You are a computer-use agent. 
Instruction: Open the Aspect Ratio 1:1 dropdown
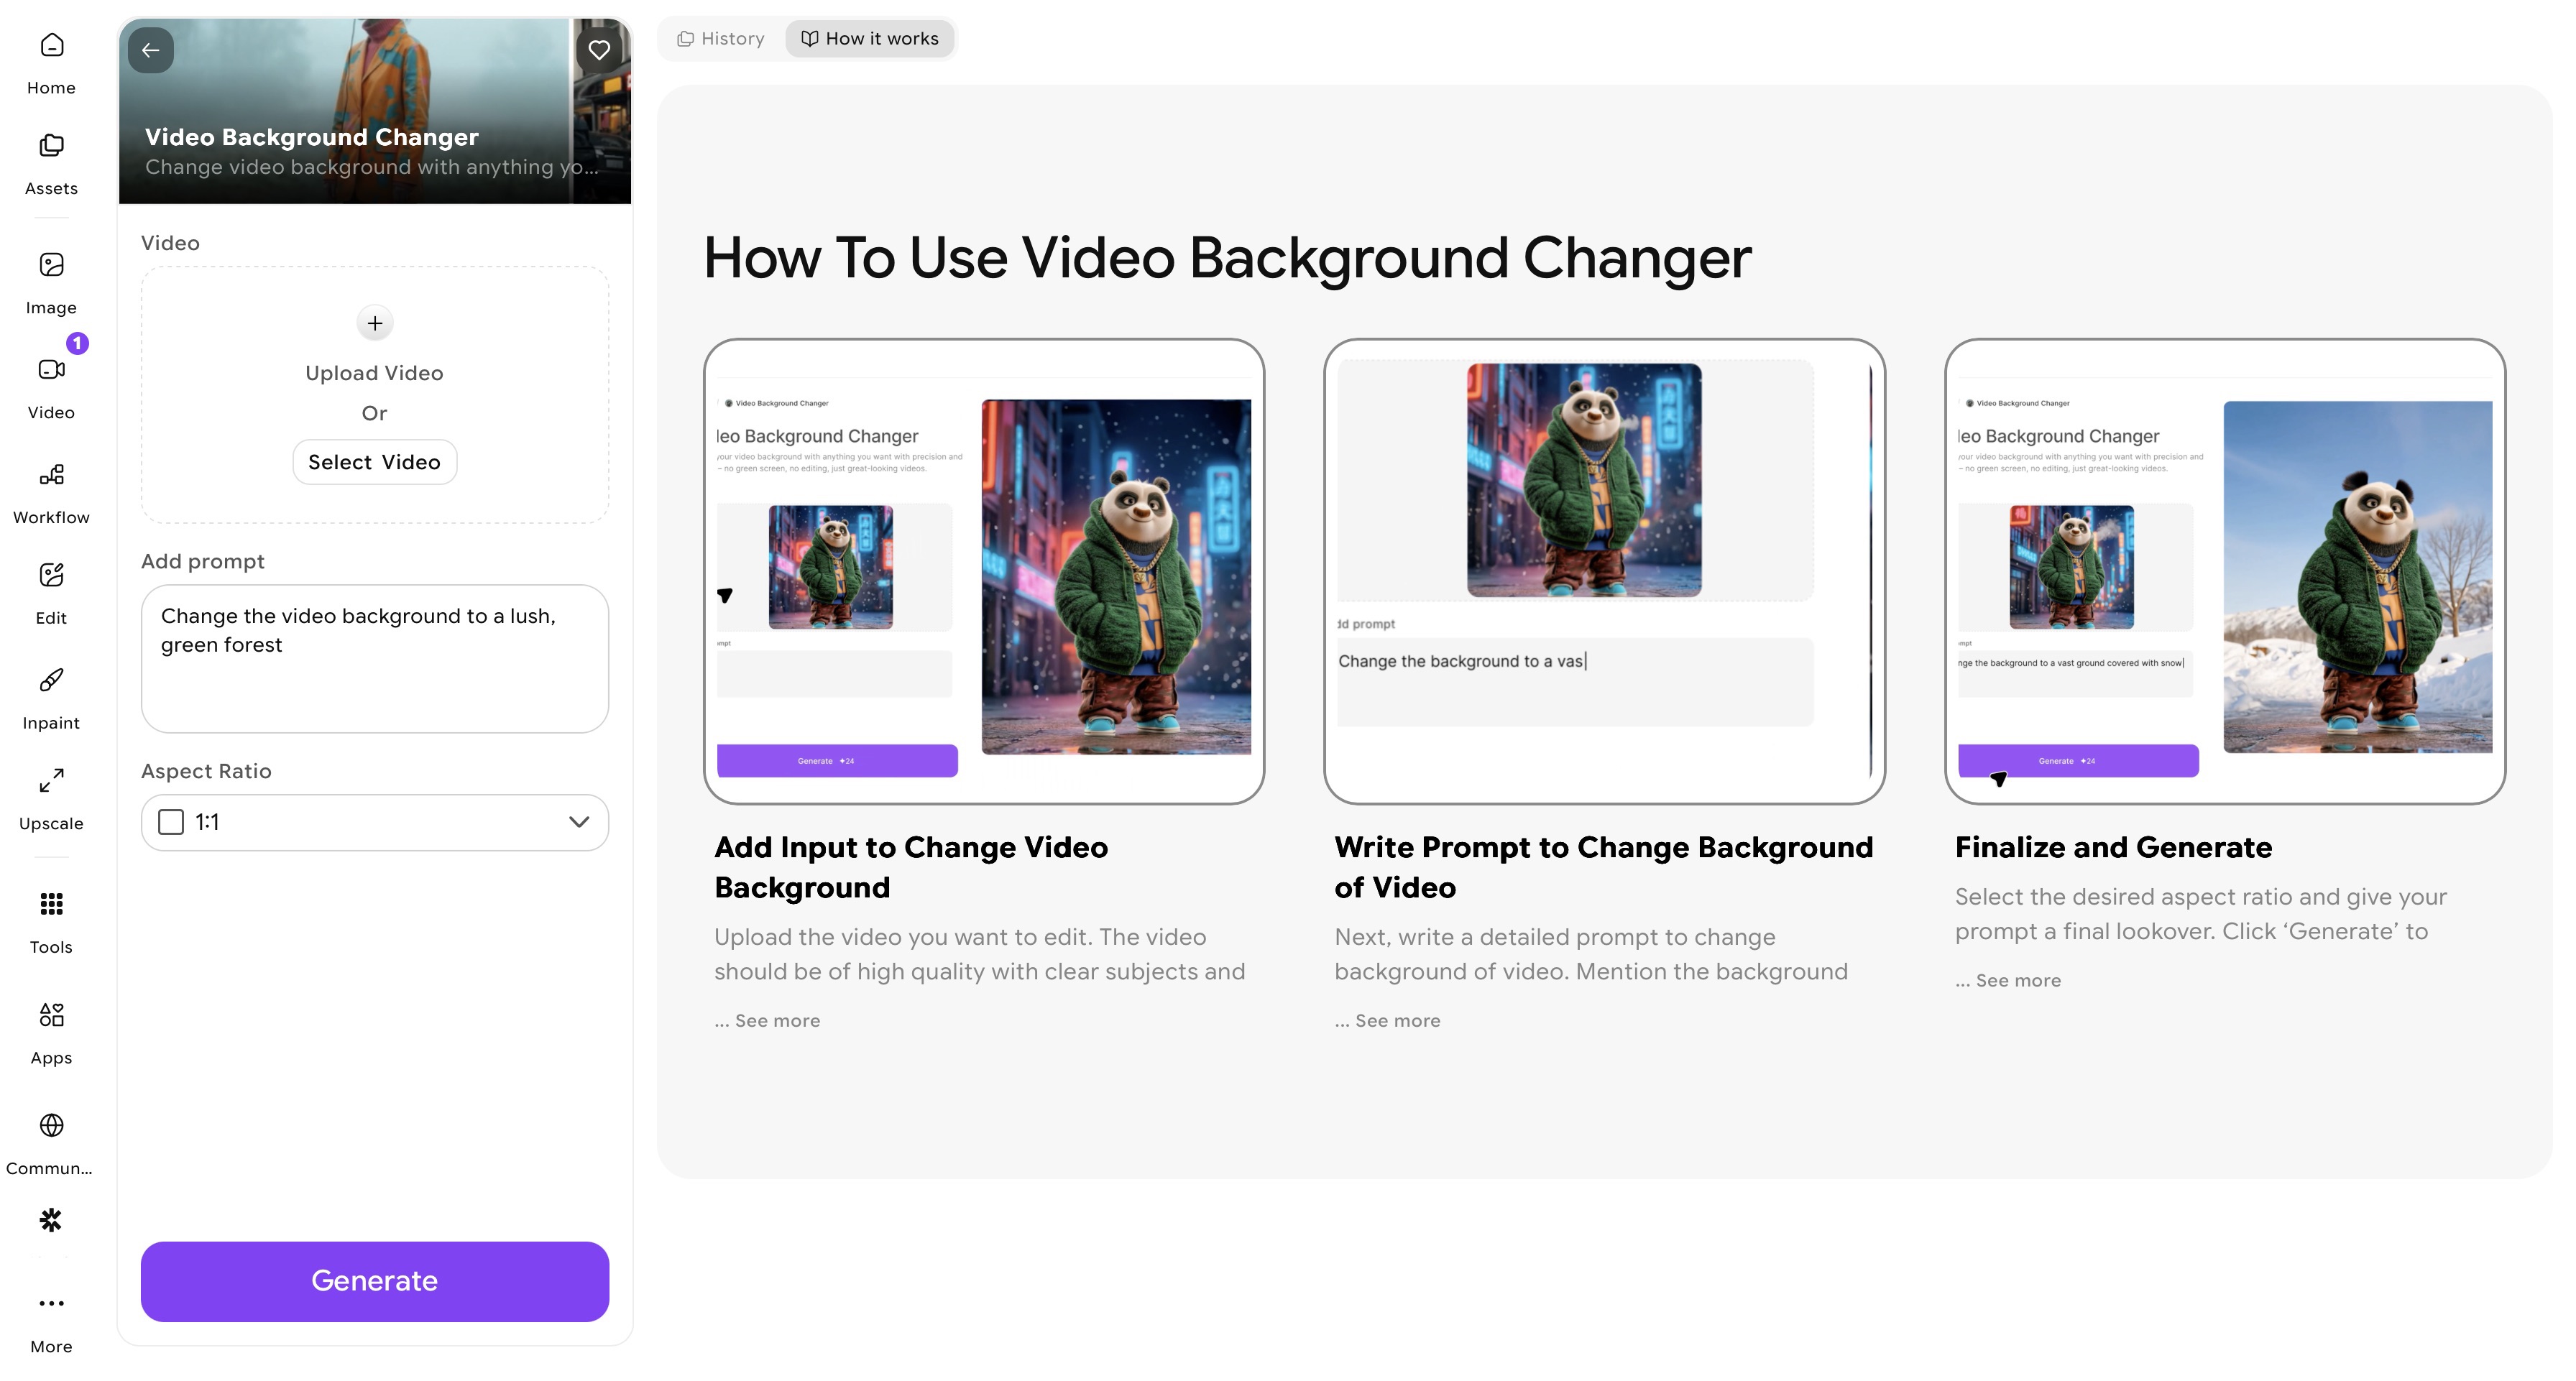374,823
